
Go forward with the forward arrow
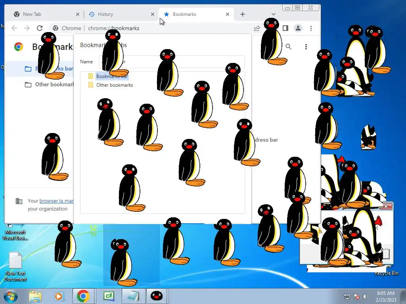(x=27, y=28)
